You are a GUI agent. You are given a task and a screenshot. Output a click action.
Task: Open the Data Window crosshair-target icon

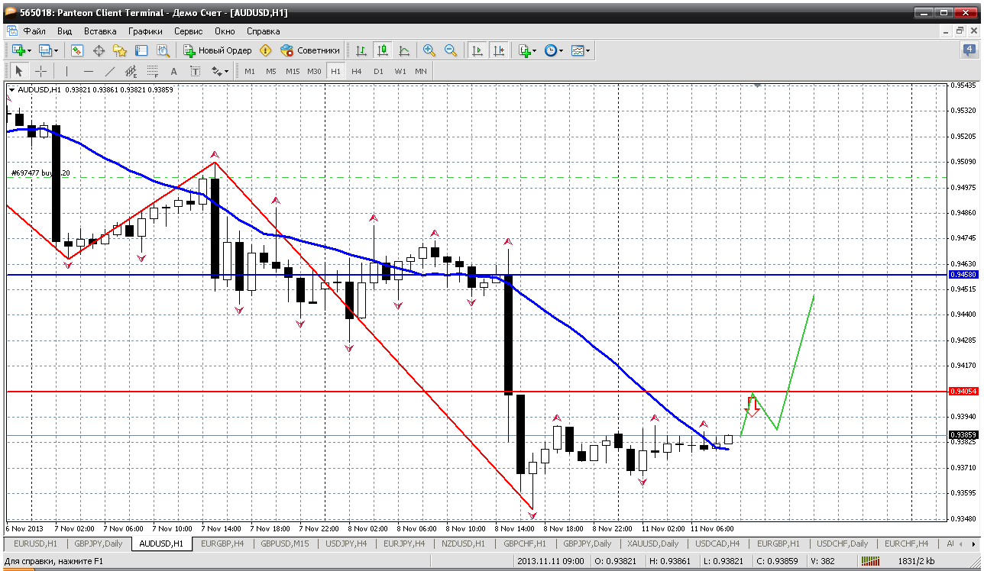click(99, 50)
